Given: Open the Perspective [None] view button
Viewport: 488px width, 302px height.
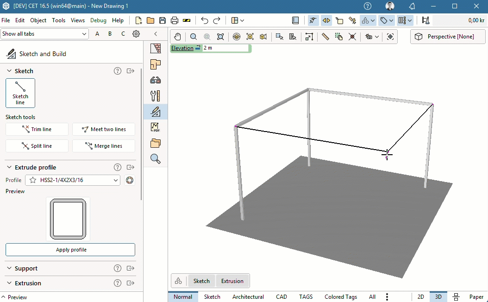Looking at the screenshot, I should click(448, 37).
